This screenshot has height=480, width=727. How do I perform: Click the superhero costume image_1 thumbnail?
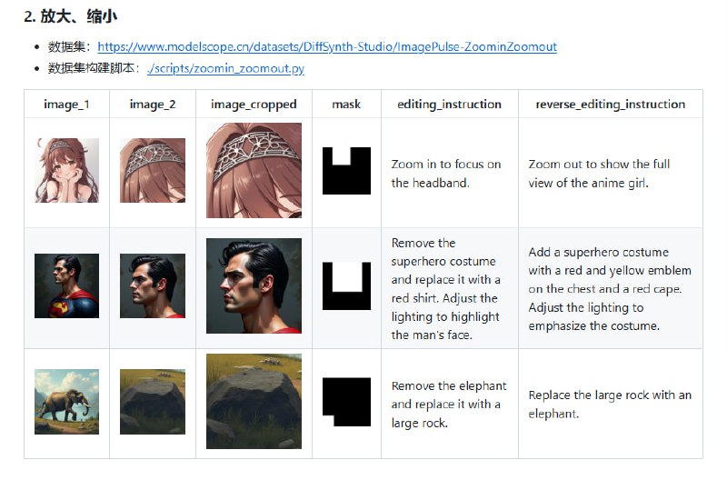(x=66, y=285)
